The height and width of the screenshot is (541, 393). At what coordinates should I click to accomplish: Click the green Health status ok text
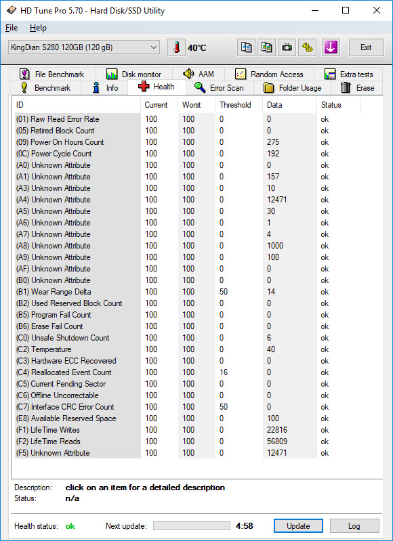70,526
